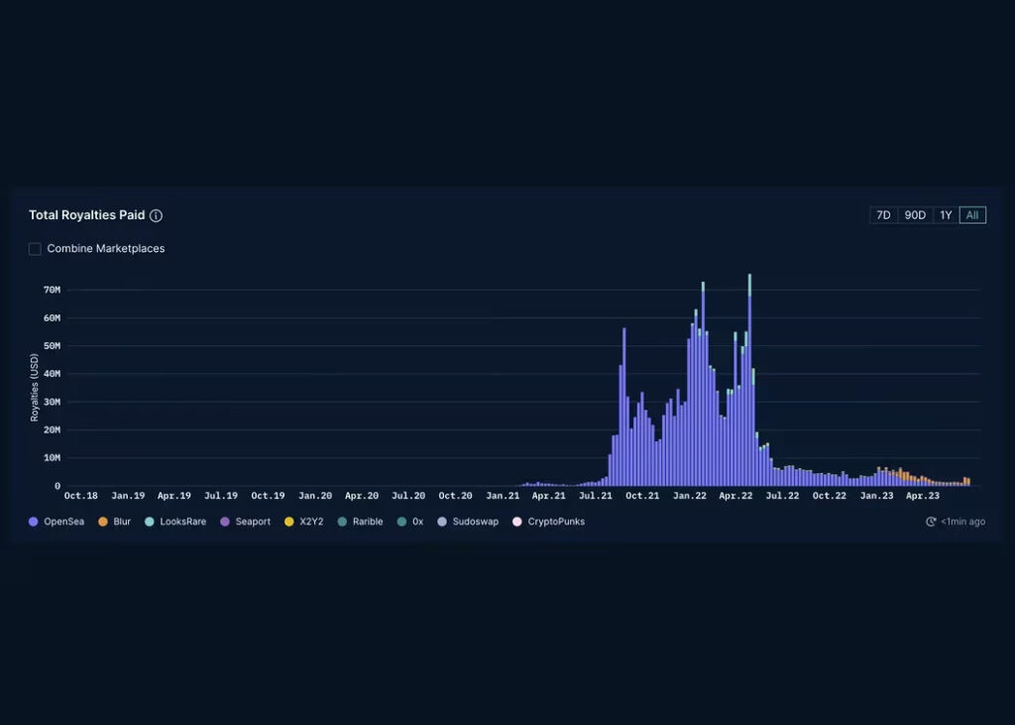Click the CryptoPunks legend label
1015x725 pixels.
click(x=556, y=522)
